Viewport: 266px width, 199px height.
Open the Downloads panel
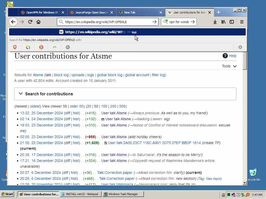215,22
